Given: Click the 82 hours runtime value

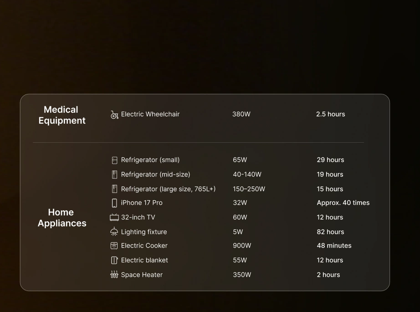Looking at the screenshot, I should (x=330, y=232).
